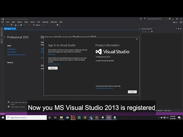The height and width of the screenshot is (137, 183).
Task: Click the Visual Studio taskbar icon
Action: (109, 118)
